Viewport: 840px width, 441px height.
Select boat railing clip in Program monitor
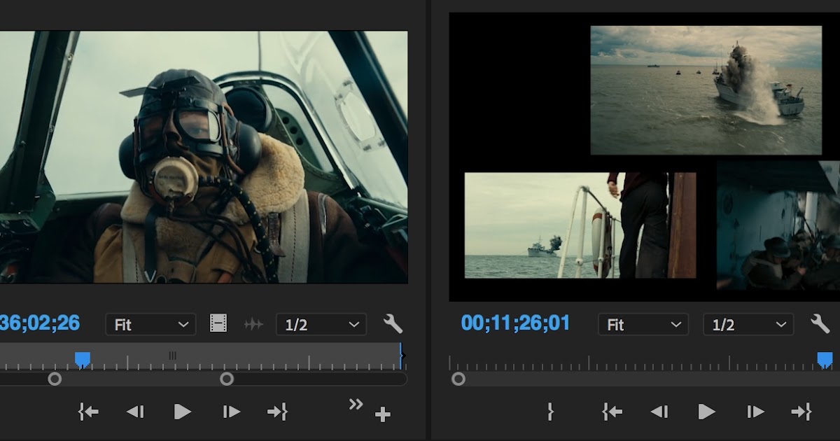tap(580, 225)
